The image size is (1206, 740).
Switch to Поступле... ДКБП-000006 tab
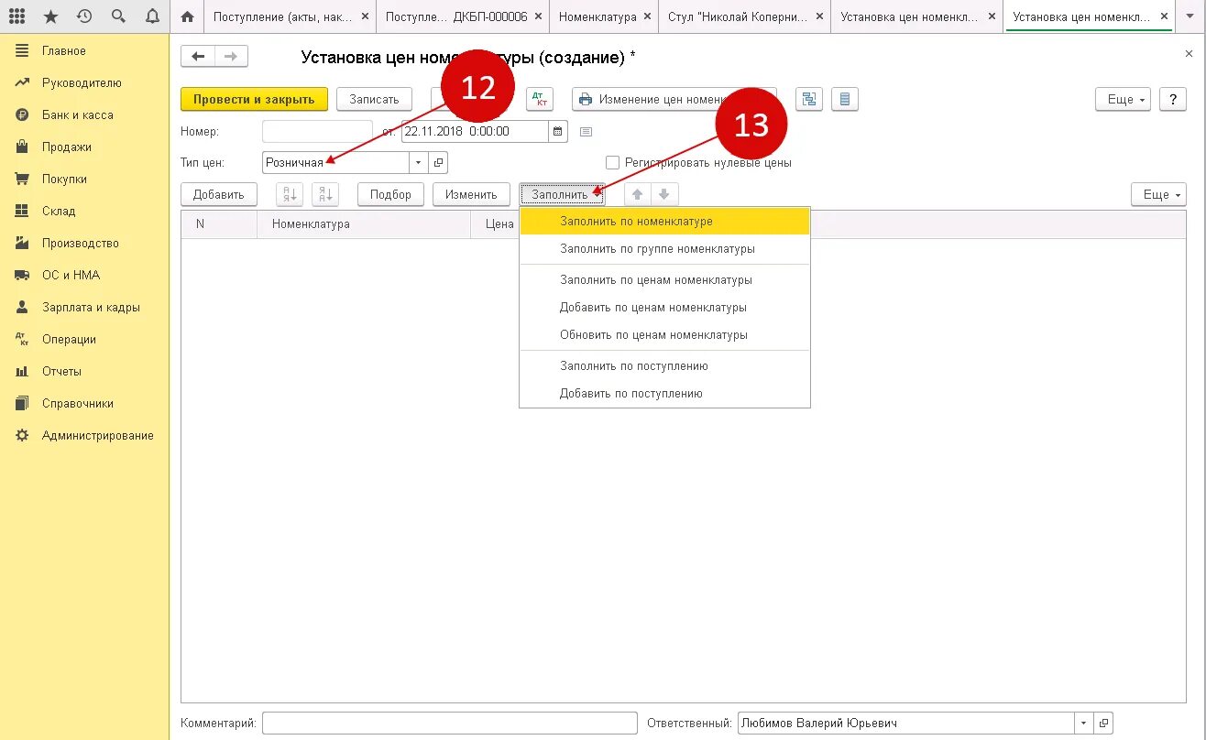464,17
